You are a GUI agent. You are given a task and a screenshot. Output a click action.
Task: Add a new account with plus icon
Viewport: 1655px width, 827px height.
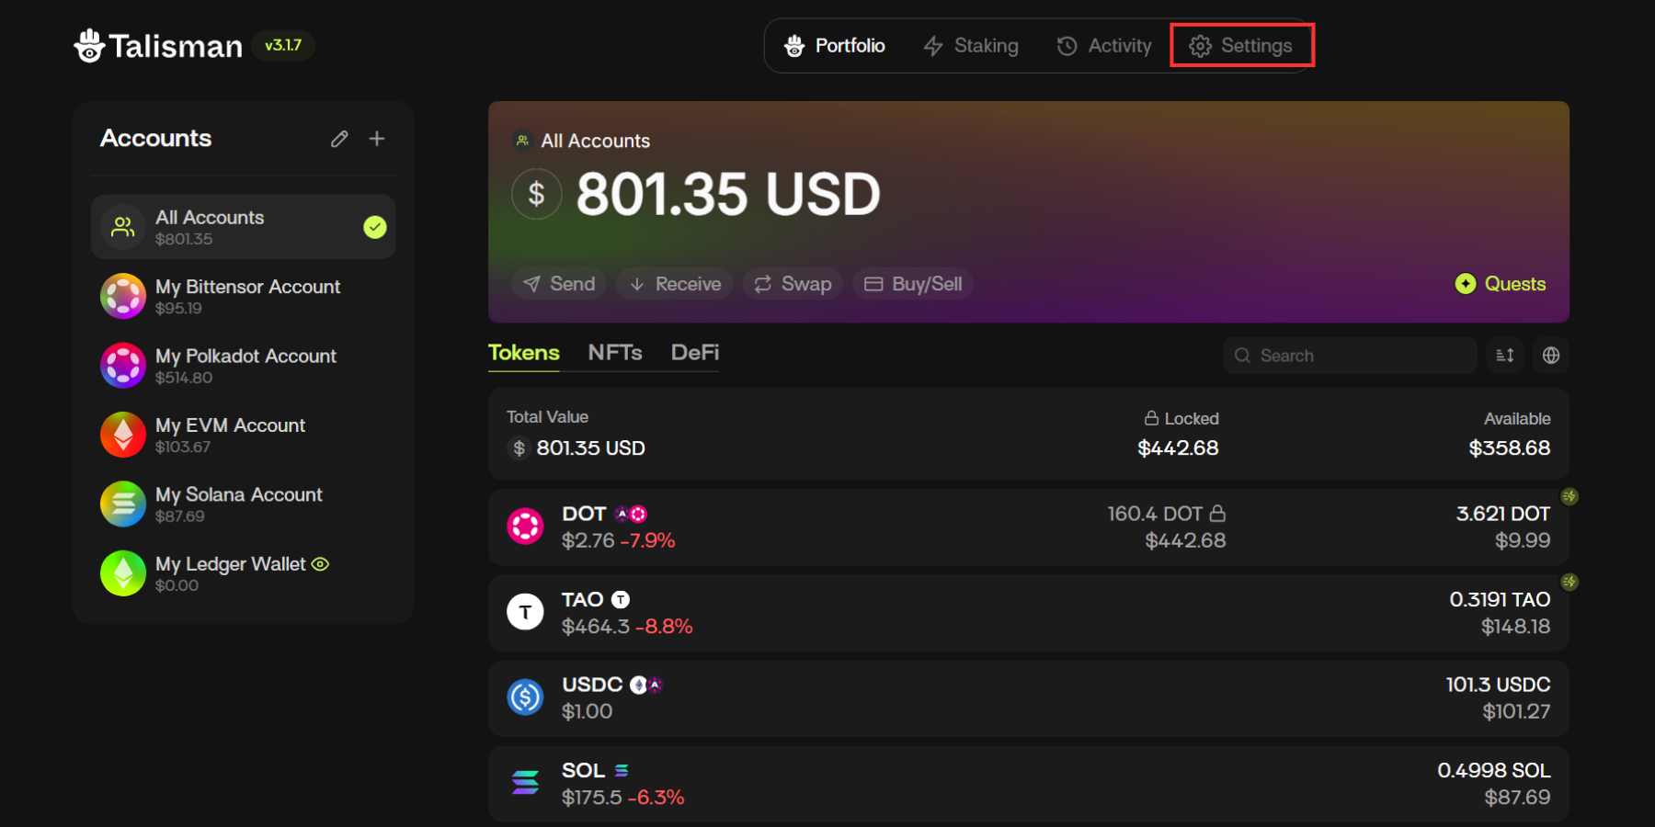[377, 139]
